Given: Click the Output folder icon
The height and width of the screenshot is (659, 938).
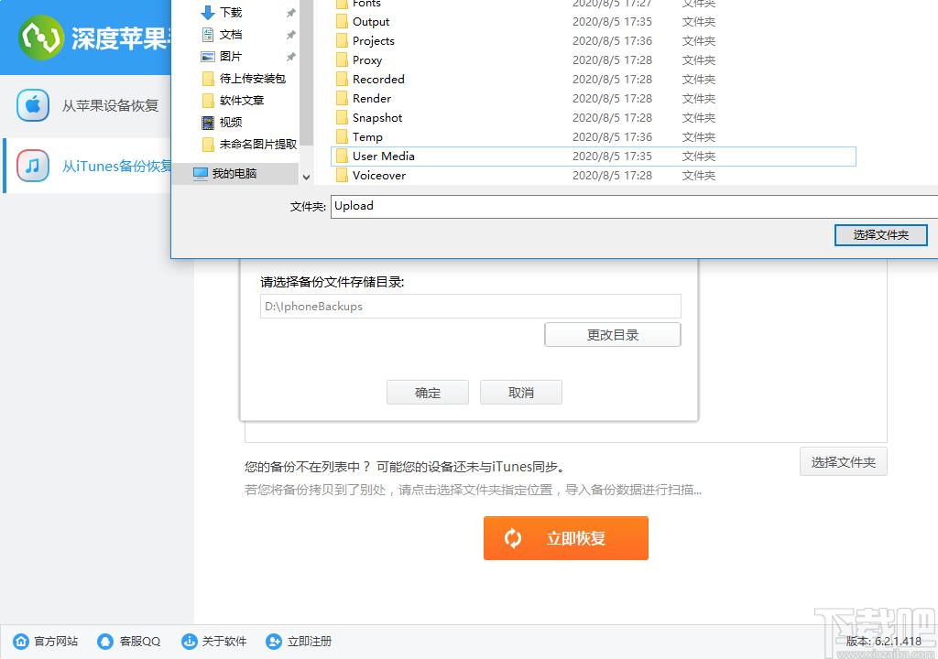Looking at the screenshot, I should tap(342, 22).
